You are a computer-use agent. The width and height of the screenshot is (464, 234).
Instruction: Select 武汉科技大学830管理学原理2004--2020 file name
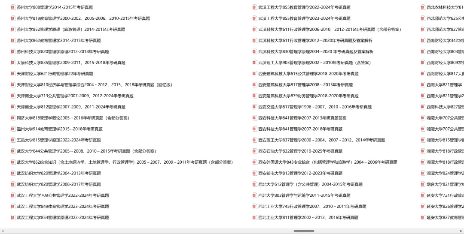pos(316,51)
